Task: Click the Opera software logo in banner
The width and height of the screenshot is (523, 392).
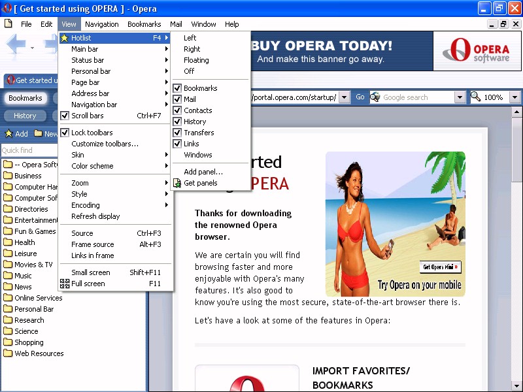Action: click(x=477, y=50)
